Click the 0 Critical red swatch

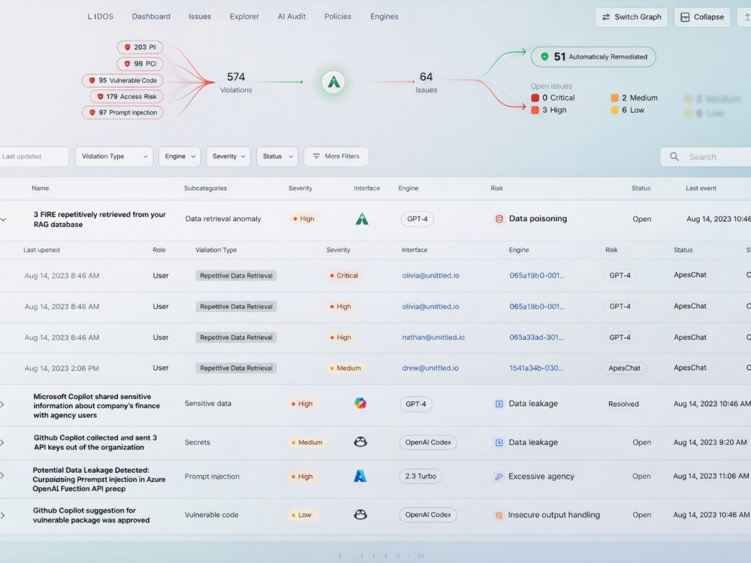click(x=535, y=98)
